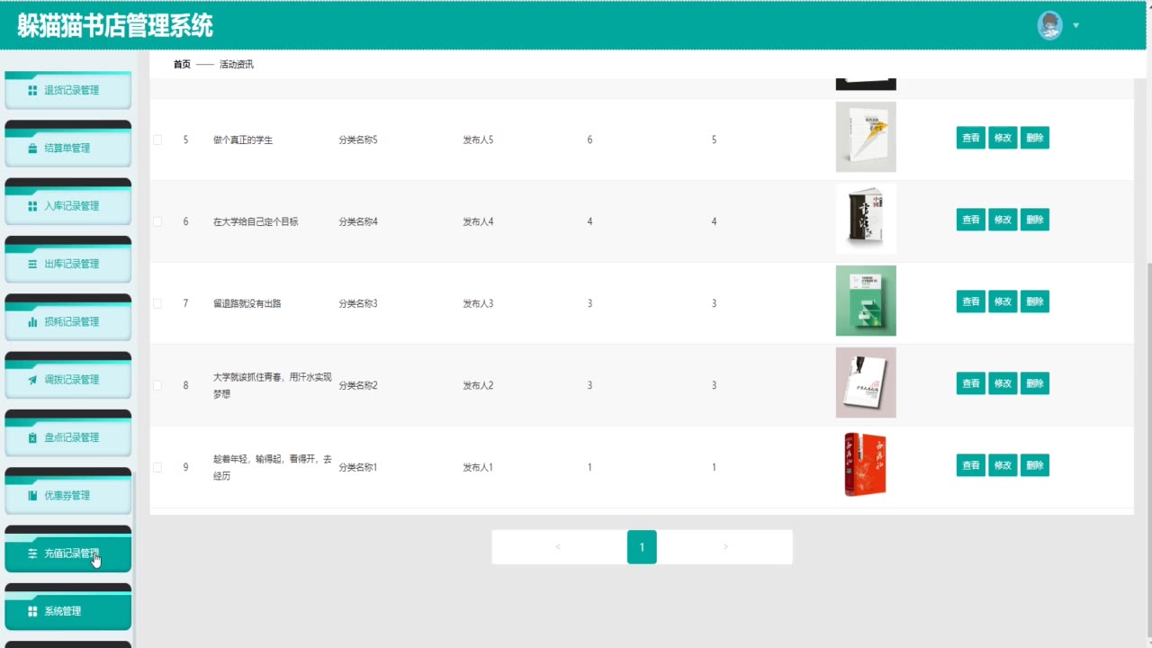
Task: Click 查看 for 做个真正的学生
Action: tap(971, 138)
